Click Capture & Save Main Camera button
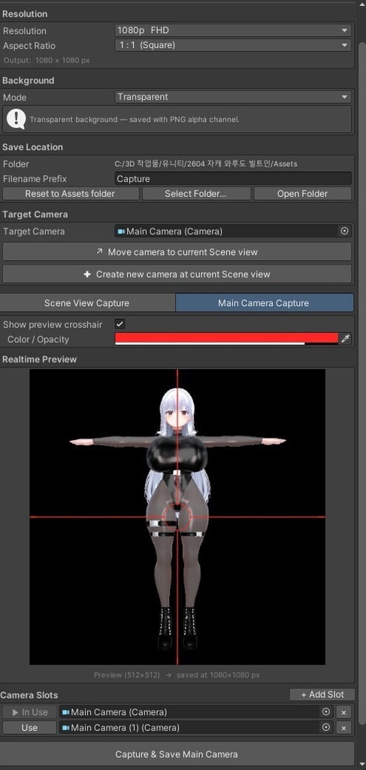Viewport: 366px width, 770px height. coord(177,753)
